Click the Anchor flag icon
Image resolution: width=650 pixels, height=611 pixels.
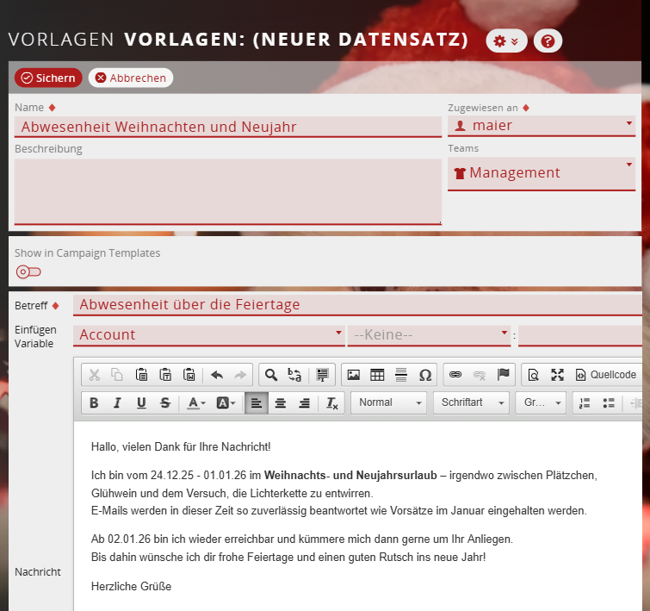pos(504,375)
